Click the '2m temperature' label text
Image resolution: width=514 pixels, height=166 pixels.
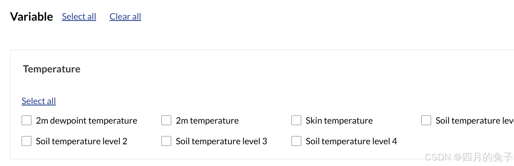[x=207, y=121]
